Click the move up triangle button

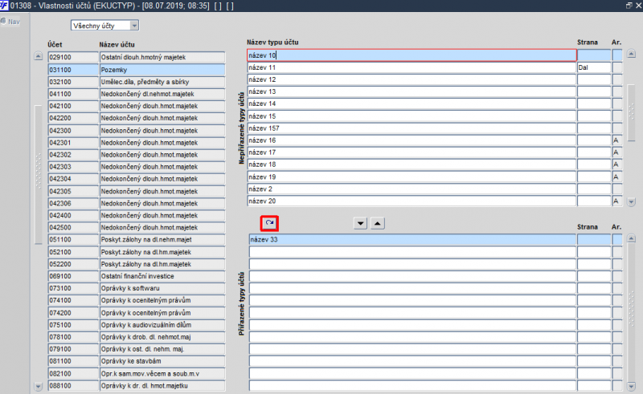[377, 224]
